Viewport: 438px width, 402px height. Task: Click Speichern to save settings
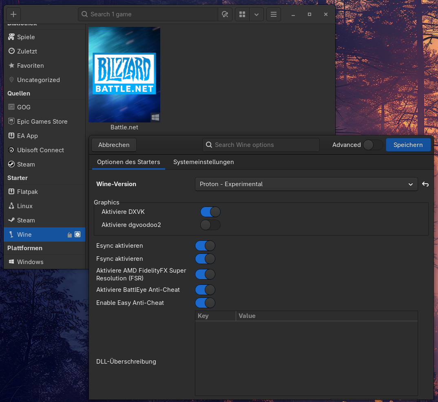click(x=408, y=145)
